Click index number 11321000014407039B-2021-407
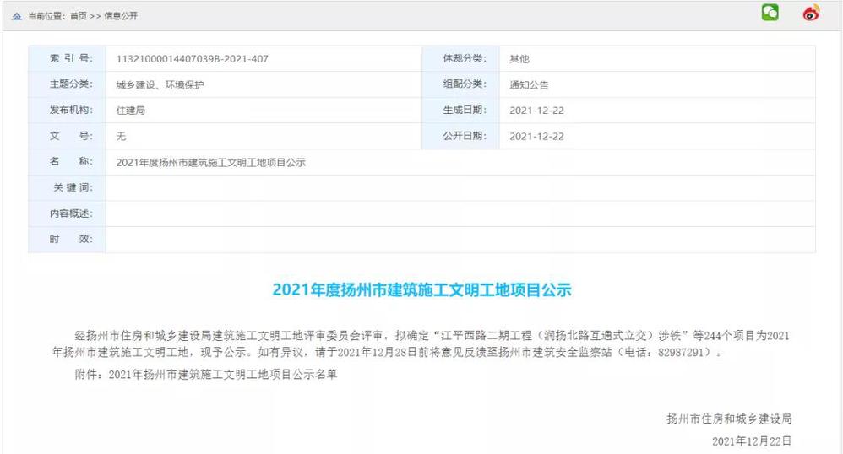This screenshot has width=843, height=454. point(192,59)
